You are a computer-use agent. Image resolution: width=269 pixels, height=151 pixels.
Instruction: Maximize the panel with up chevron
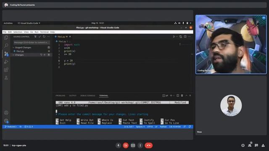(186, 96)
